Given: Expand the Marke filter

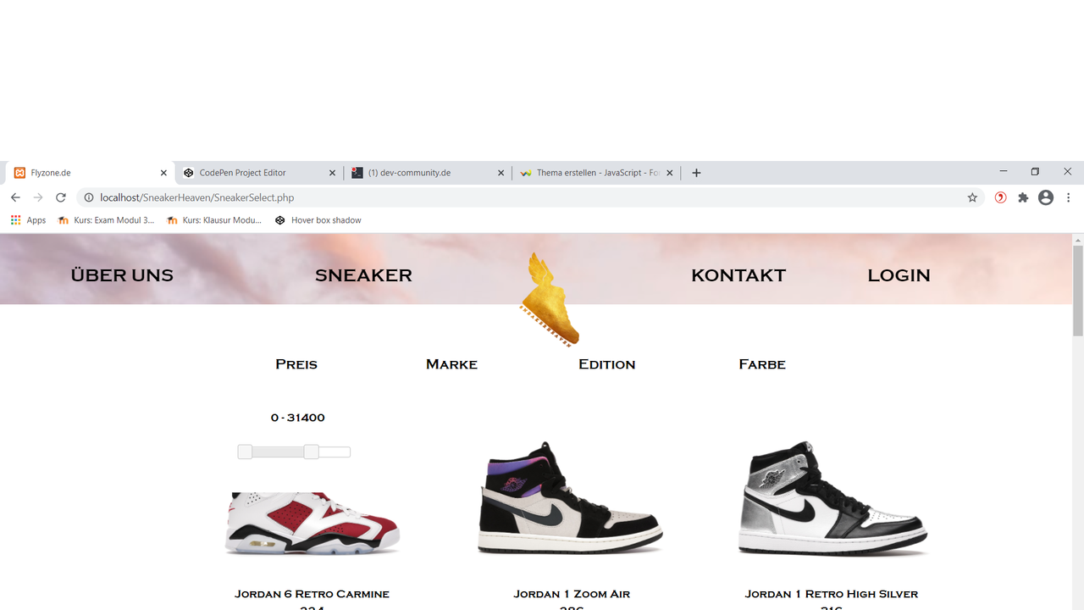Looking at the screenshot, I should click(451, 364).
